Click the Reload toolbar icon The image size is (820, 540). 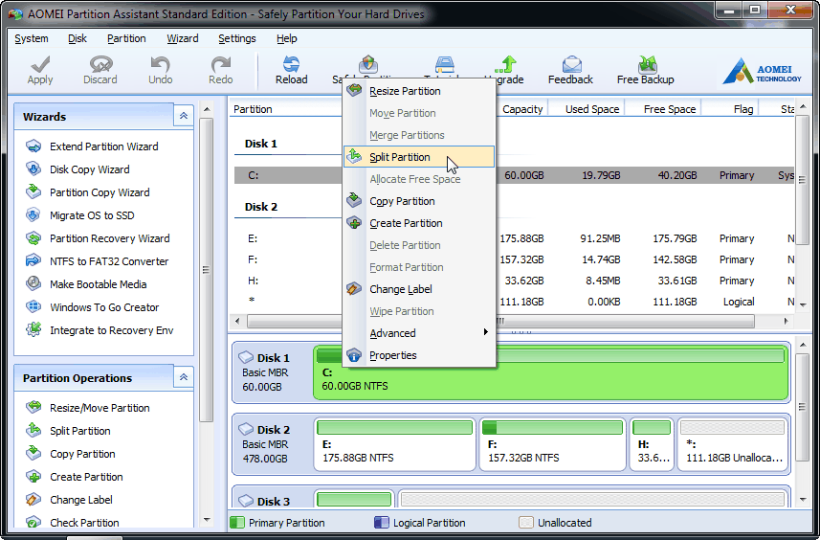coord(291,65)
